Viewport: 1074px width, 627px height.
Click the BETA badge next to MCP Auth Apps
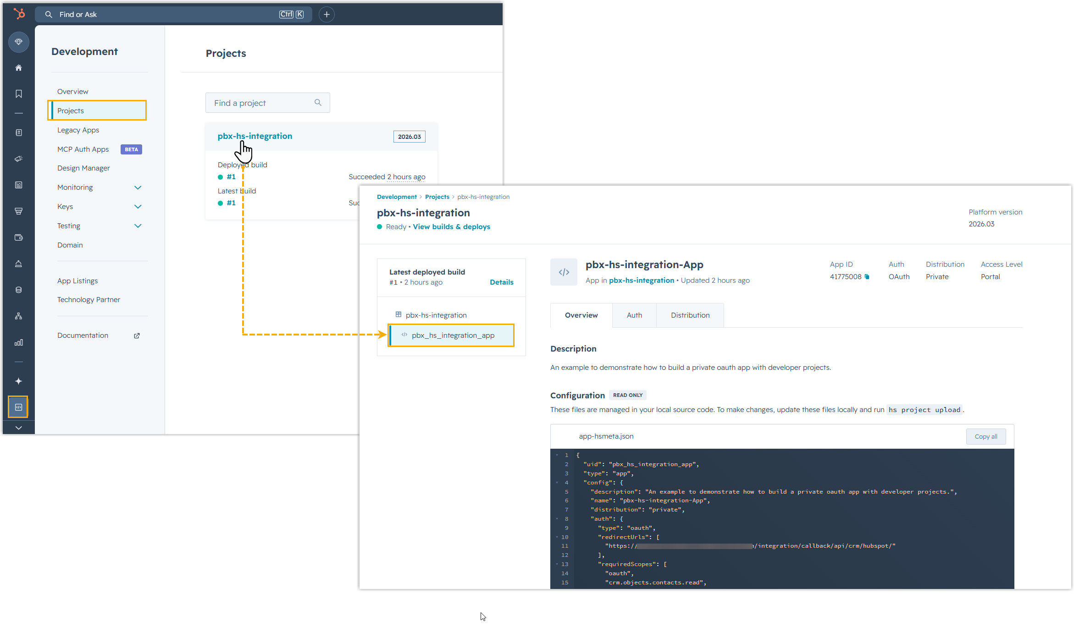131,149
